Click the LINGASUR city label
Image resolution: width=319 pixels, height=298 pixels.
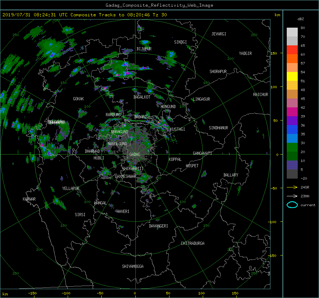[201, 99]
